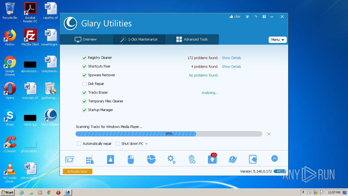348x196 pixels.
Task: Enable the Automatically repair checkbox
Action: 79,144
